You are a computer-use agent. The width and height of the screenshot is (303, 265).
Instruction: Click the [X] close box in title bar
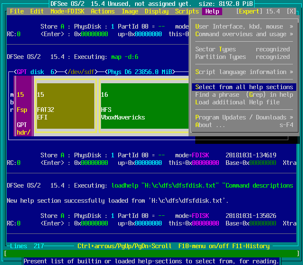click(291, 11)
